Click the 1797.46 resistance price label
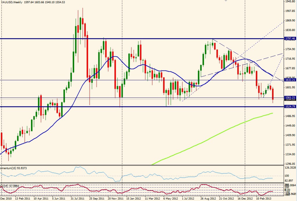297x201 pixels. [x=290, y=38]
